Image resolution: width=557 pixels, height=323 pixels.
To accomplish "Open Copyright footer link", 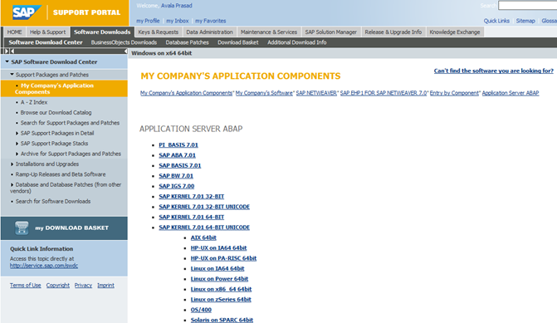I will point(58,285).
